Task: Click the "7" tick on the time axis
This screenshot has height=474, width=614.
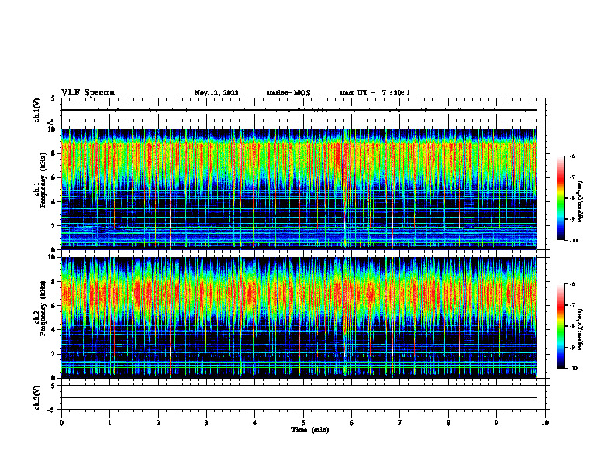Action: pos(400,423)
